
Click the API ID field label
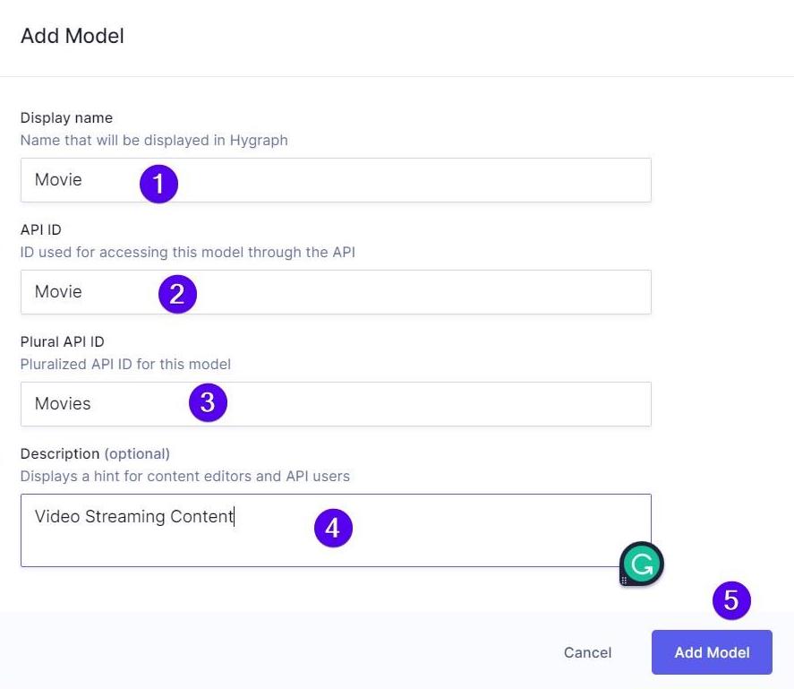(x=40, y=229)
